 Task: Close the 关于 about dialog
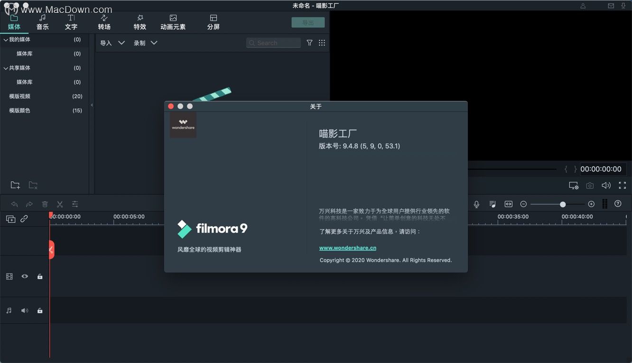coord(171,106)
